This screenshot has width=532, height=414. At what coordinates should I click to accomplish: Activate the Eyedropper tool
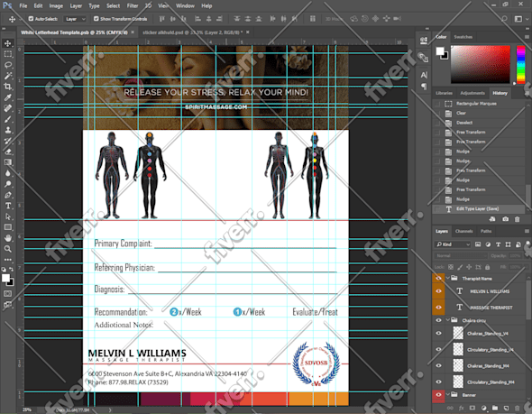pyautogui.click(x=8, y=97)
